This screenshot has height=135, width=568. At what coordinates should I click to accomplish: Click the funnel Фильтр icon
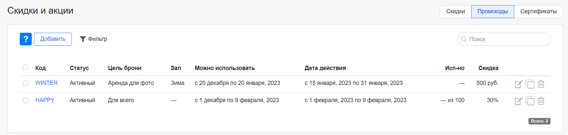tap(83, 39)
